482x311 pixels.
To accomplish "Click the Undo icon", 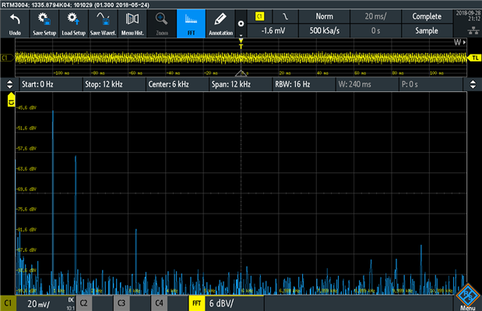I will [15, 23].
